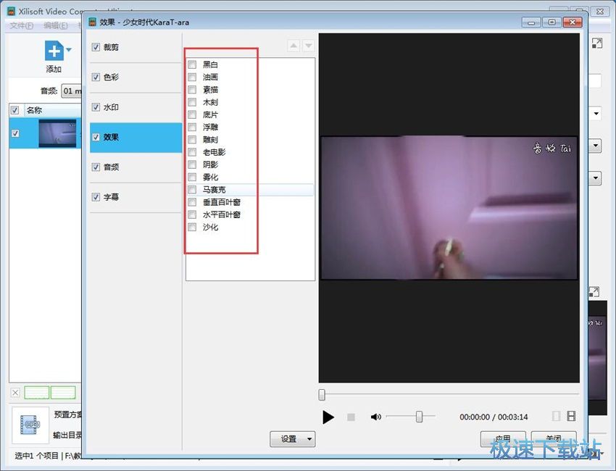
Task: Click the preset profile film icon
Action: click(30, 425)
